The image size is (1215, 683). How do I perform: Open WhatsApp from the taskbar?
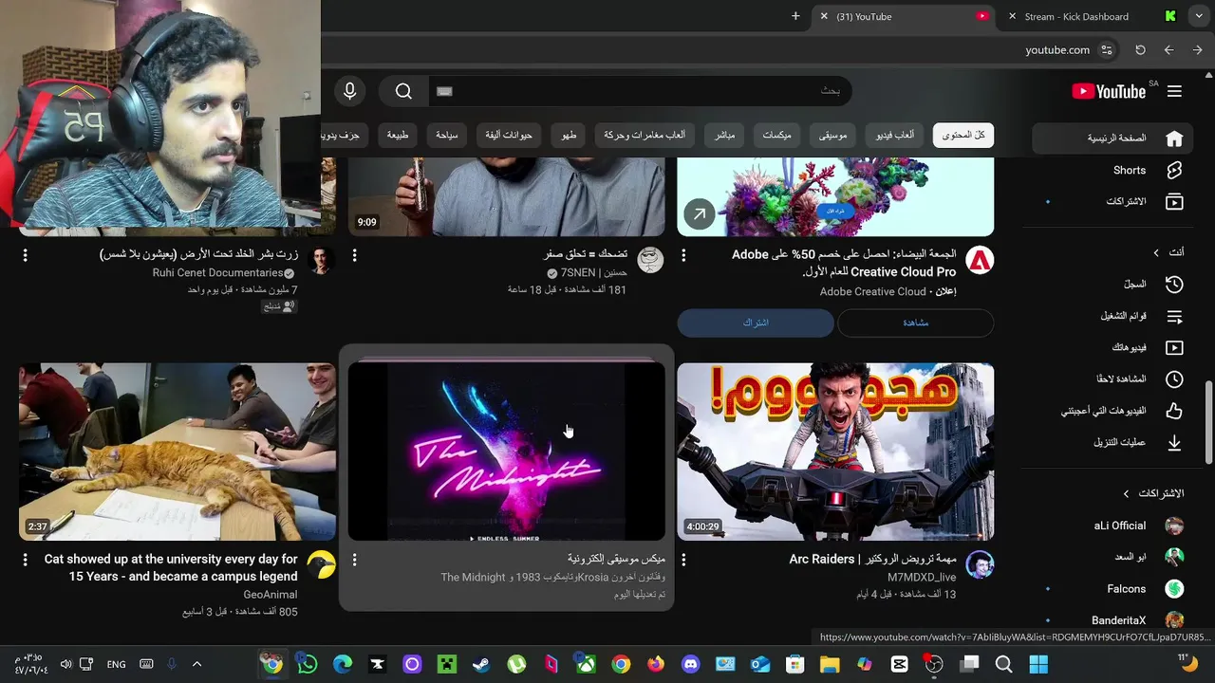point(308,664)
